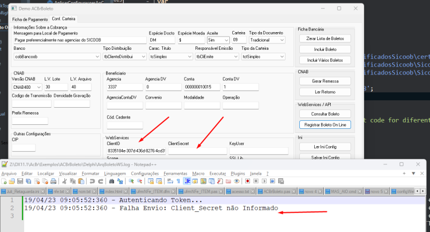The width and height of the screenshot is (430, 232).
Task: Toggle the indent guide icon
Action: tap(187, 182)
